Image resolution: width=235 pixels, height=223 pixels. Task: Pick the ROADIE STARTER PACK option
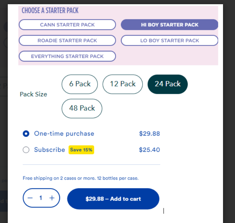click(67, 40)
